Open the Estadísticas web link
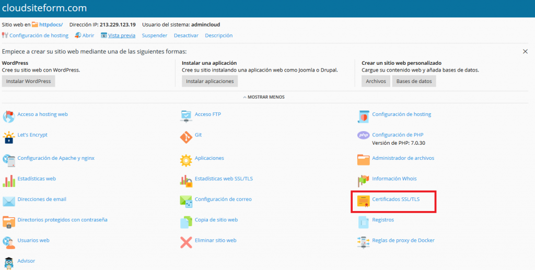The height and width of the screenshot is (270, 535). pos(37,179)
